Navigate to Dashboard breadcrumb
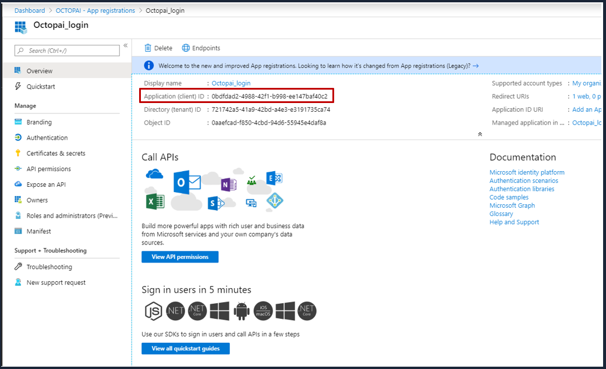The height and width of the screenshot is (369, 606). [30, 10]
